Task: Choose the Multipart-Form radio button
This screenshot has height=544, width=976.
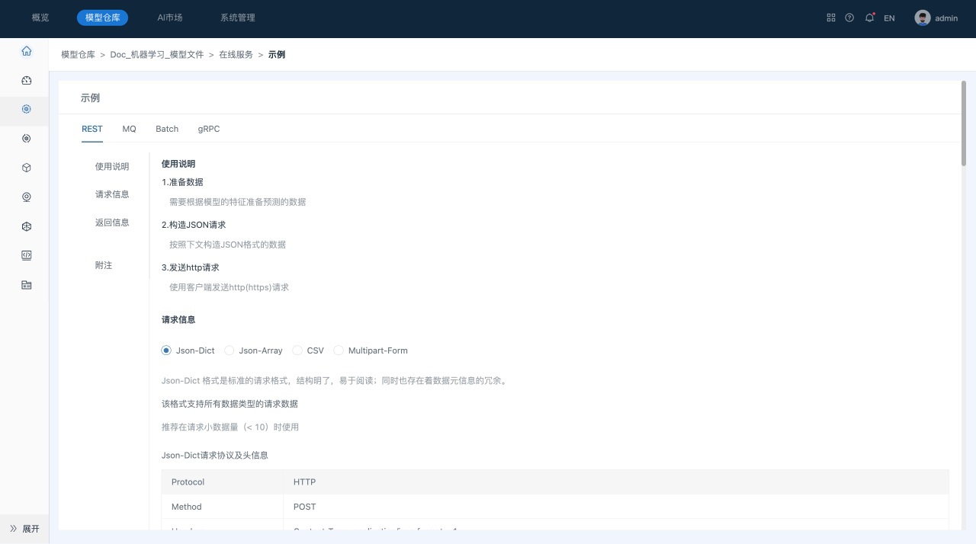Action: [x=339, y=350]
